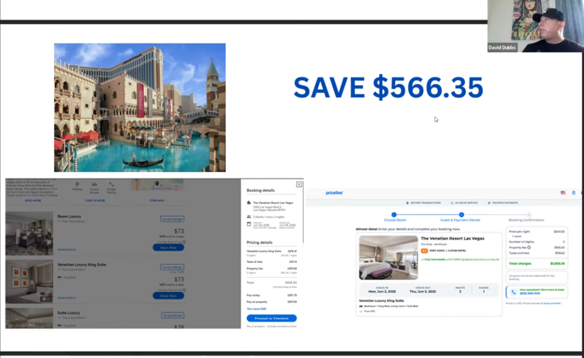Click the US flag currency icon
The width and height of the screenshot is (584, 358).
[563, 193]
